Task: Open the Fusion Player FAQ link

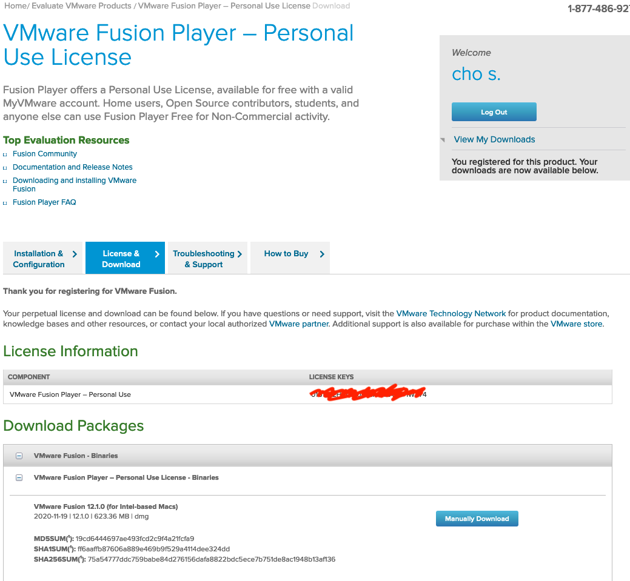Action: click(44, 202)
